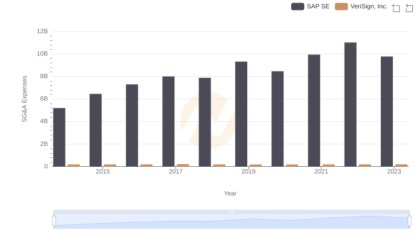
Task: Click the SAP SE bar for 2018
Action: coord(205,122)
